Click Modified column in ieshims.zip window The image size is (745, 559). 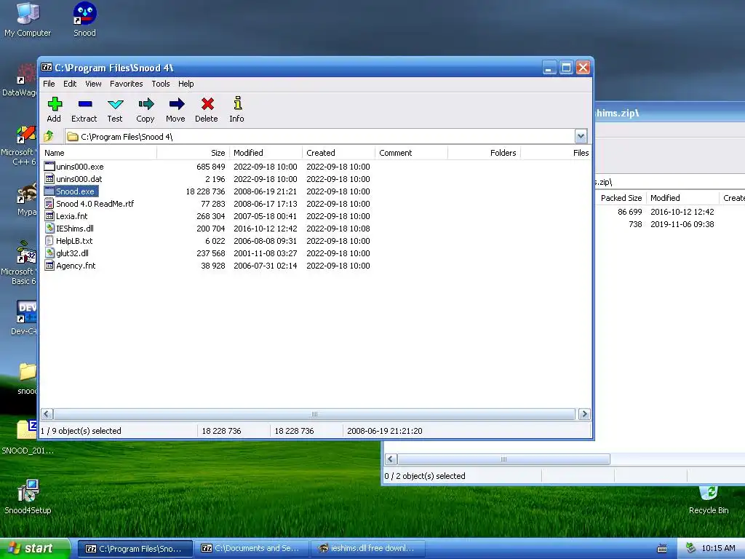coord(682,198)
